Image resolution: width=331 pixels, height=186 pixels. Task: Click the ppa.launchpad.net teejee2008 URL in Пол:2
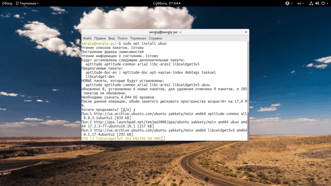click(142, 122)
